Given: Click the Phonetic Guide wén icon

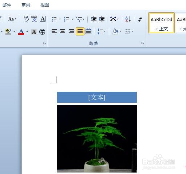Looking at the screenshot, I should [34, 19].
